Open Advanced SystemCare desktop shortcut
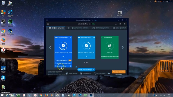173x97 pixels. click(x=10, y=13)
